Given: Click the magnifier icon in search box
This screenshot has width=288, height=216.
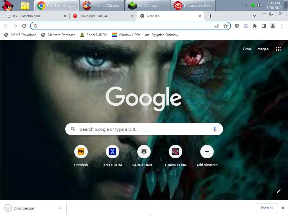Looking at the screenshot, I should (73, 129).
